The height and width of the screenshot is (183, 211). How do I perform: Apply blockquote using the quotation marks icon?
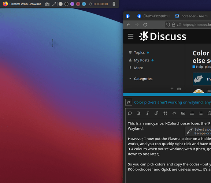click(x=165, y=113)
